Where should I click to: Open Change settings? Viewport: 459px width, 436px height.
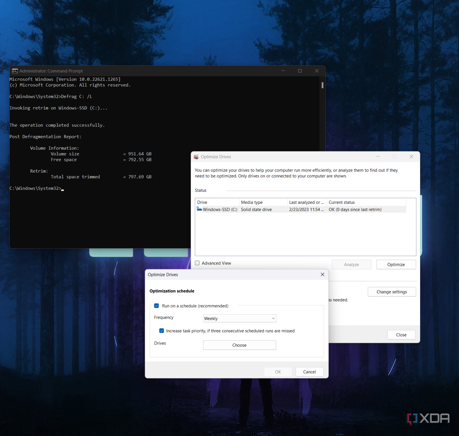click(x=392, y=292)
